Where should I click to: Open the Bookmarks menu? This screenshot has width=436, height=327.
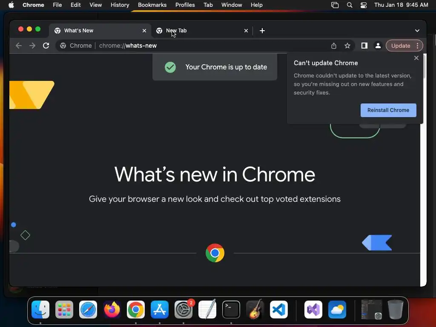(152, 5)
